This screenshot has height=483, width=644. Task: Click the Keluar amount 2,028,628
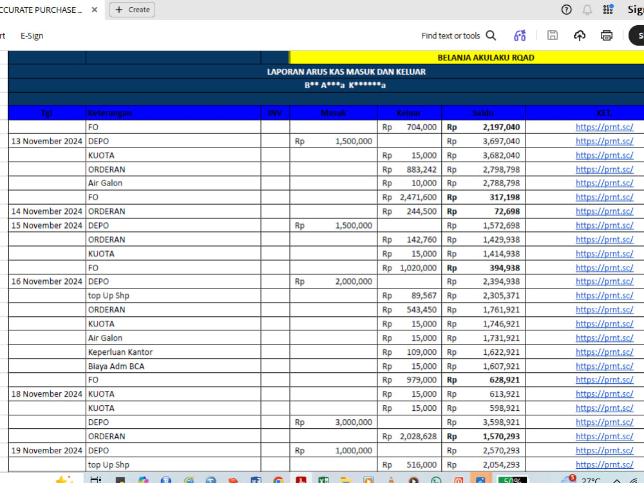click(418, 436)
